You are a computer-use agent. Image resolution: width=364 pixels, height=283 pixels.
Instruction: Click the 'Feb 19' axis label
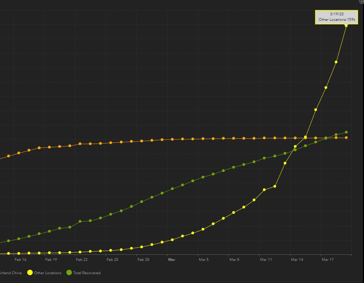[x=51, y=260]
